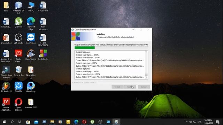Open the Fosu folder on desktop
Viewport: 223px width, 125px height.
(6, 6)
